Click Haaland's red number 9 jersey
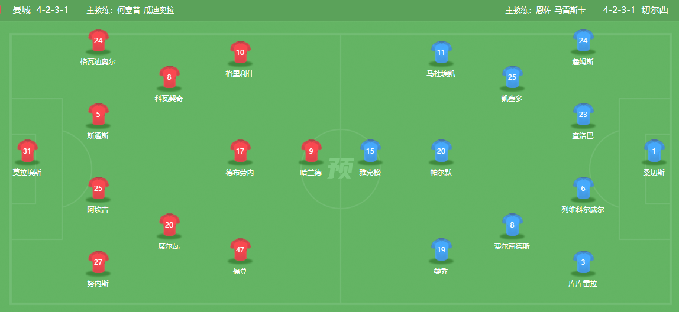 point(311,151)
